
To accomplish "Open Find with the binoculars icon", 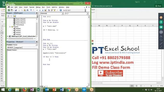I will point(27,10).
